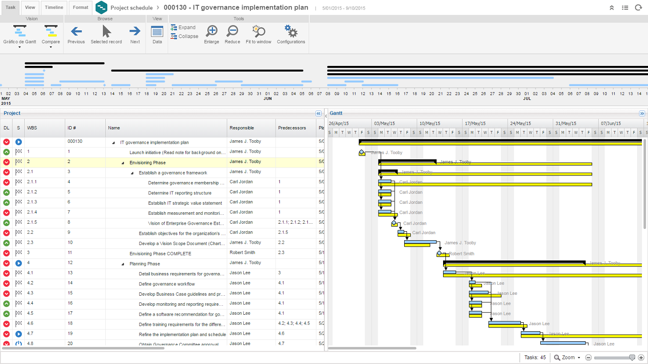
Task: Collapse the Envisioning Phase tree row
Action: (x=123, y=163)
